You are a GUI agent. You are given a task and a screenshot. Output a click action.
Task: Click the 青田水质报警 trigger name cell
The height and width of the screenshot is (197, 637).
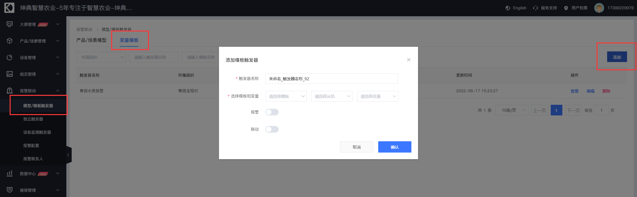(92, 91)
